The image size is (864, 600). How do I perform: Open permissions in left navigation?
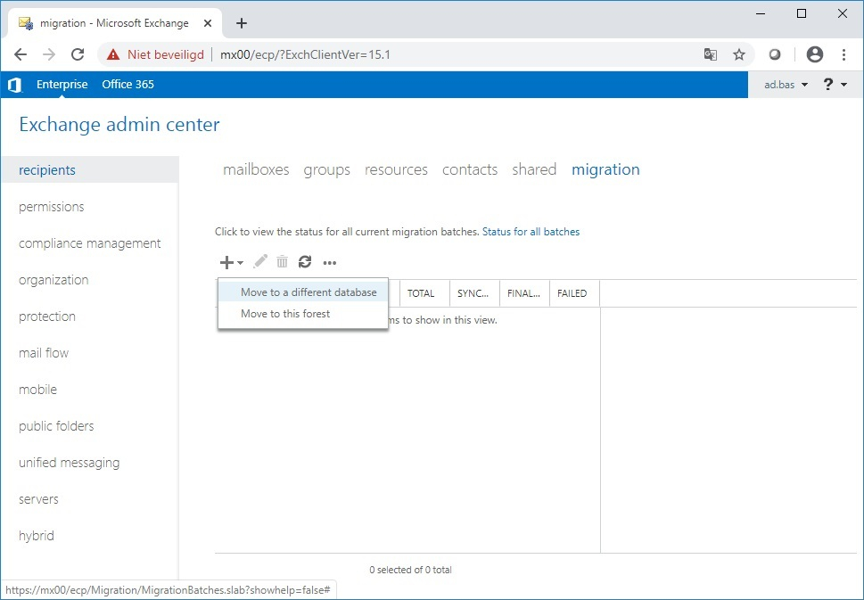(51, 207)
